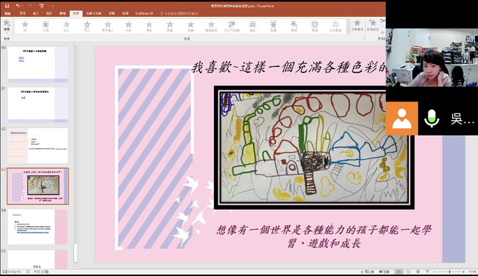Viewport: 478px width, 276px height.
Task: Toggle the green microphone mute icon
Action: coord(432,118)
